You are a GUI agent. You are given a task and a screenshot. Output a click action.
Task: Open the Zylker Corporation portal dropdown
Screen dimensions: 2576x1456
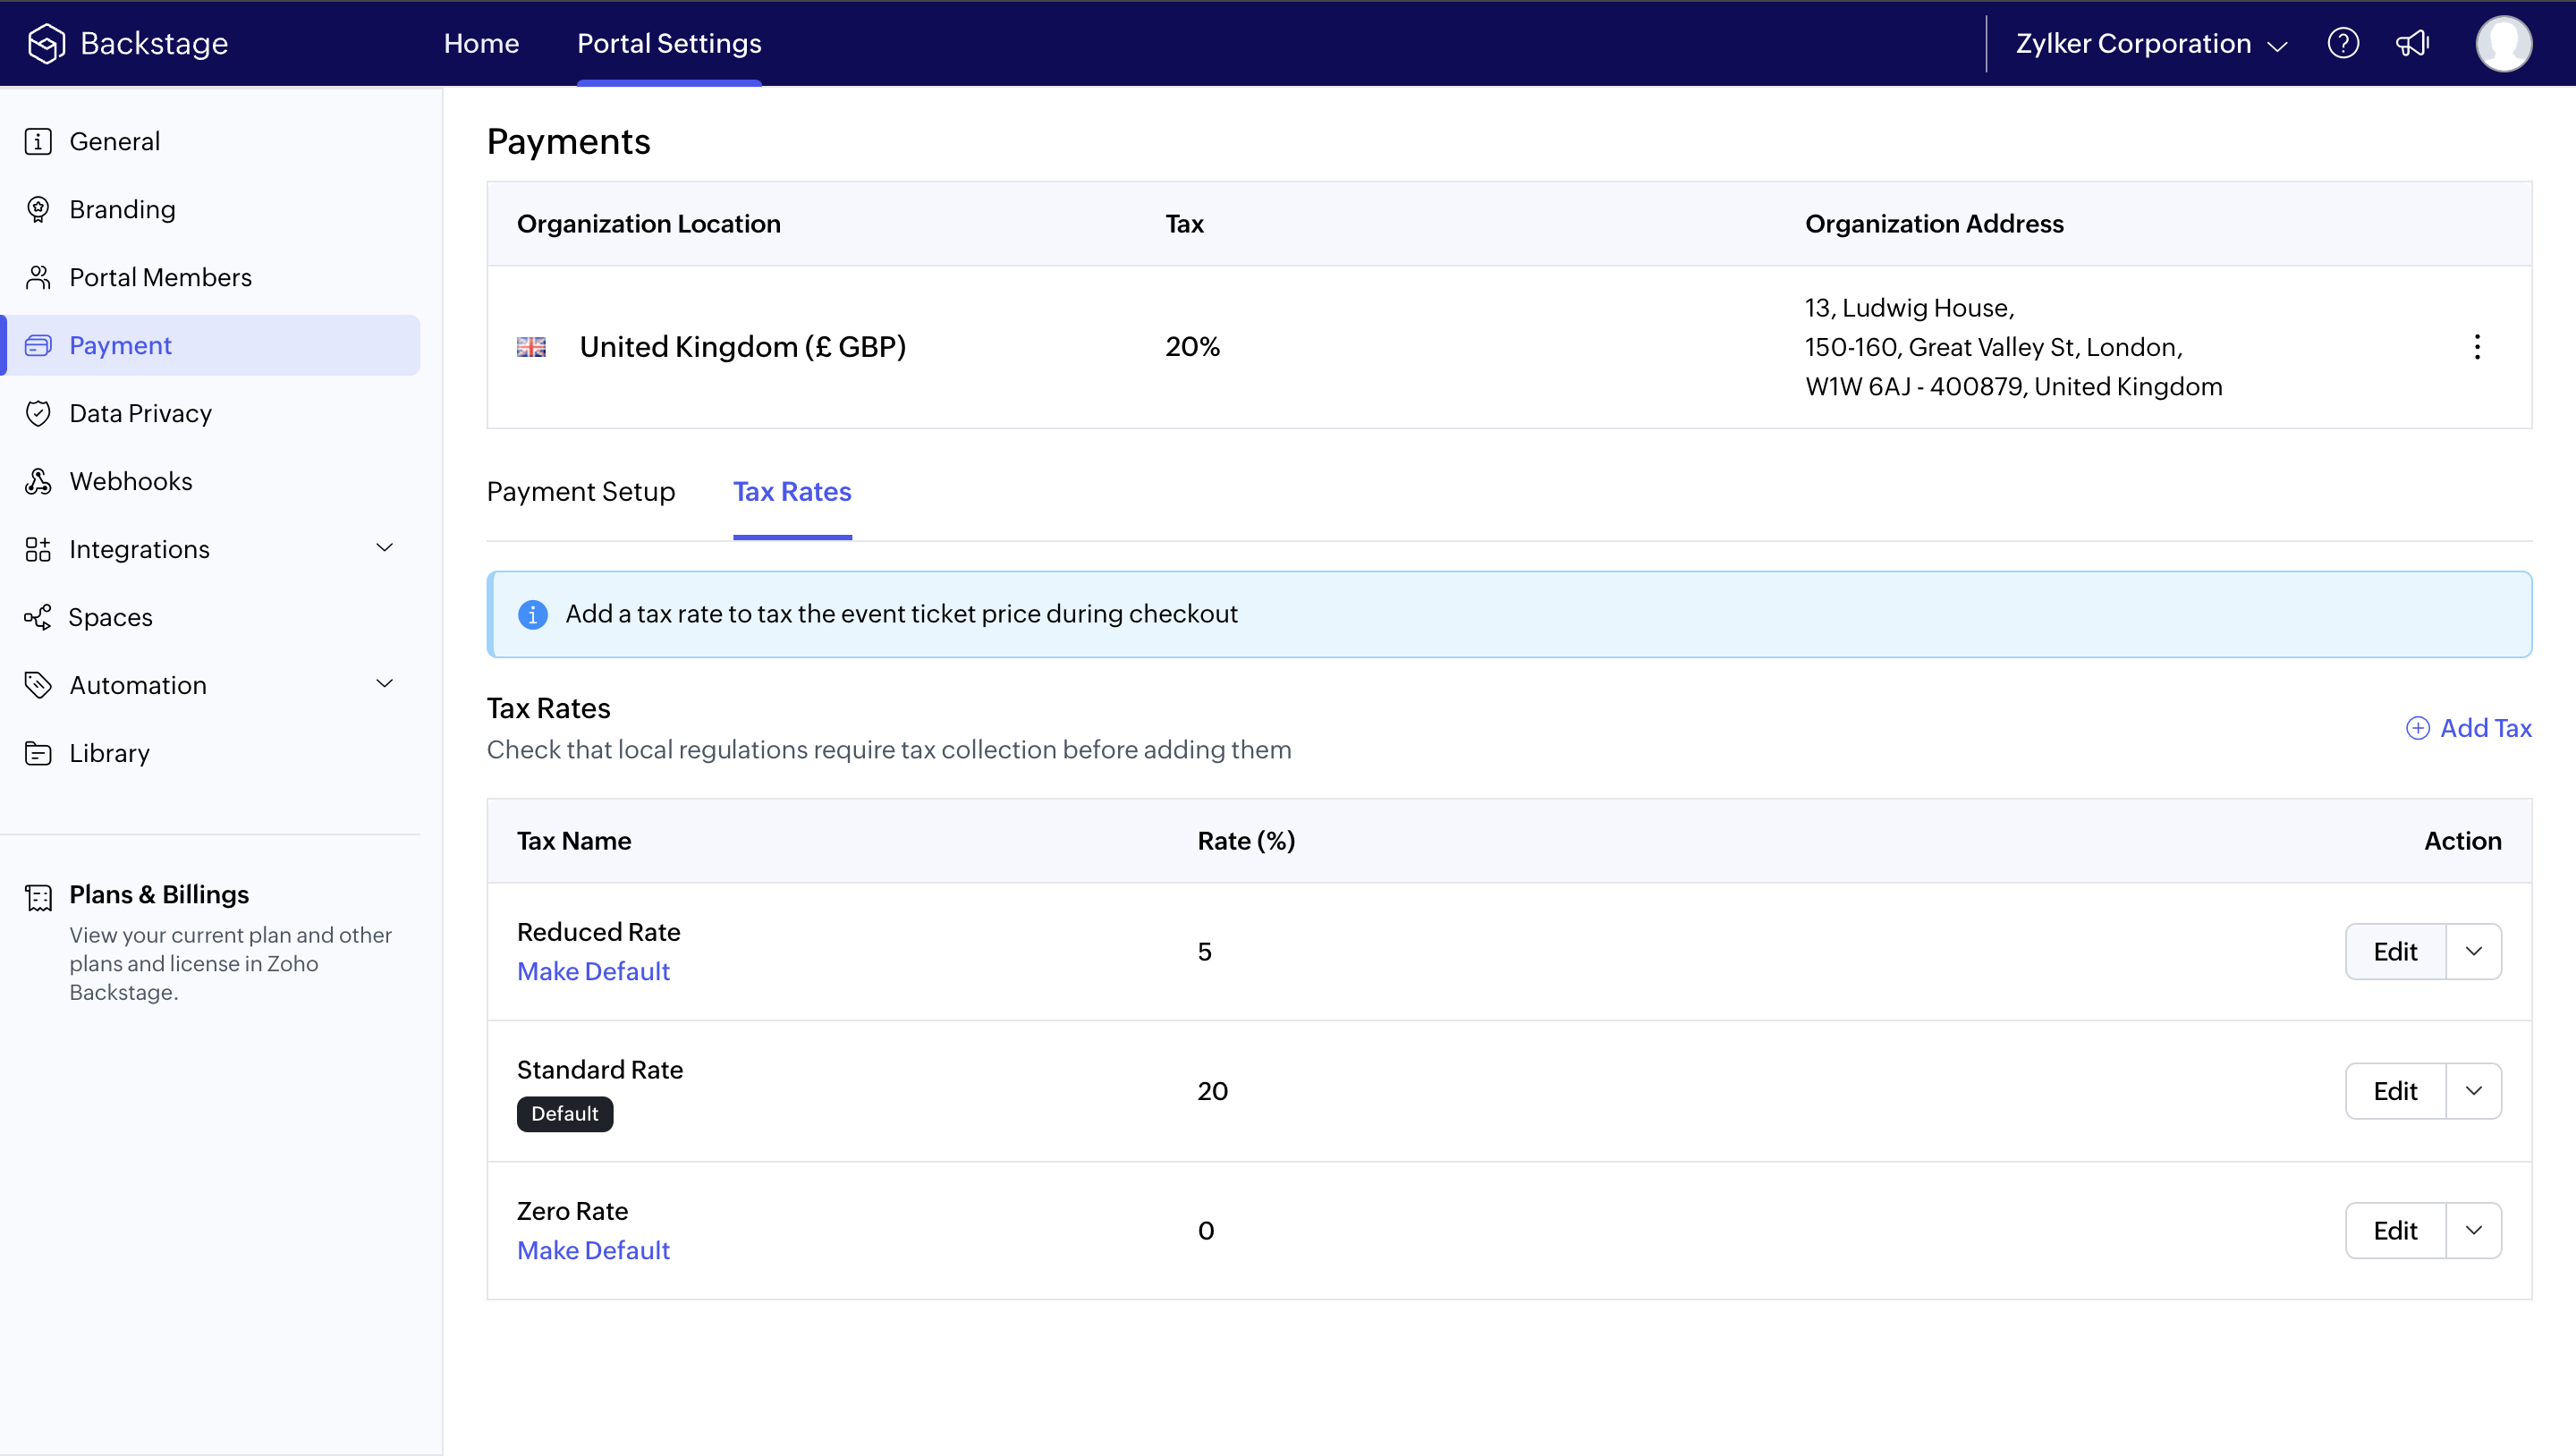[2151, 44]
